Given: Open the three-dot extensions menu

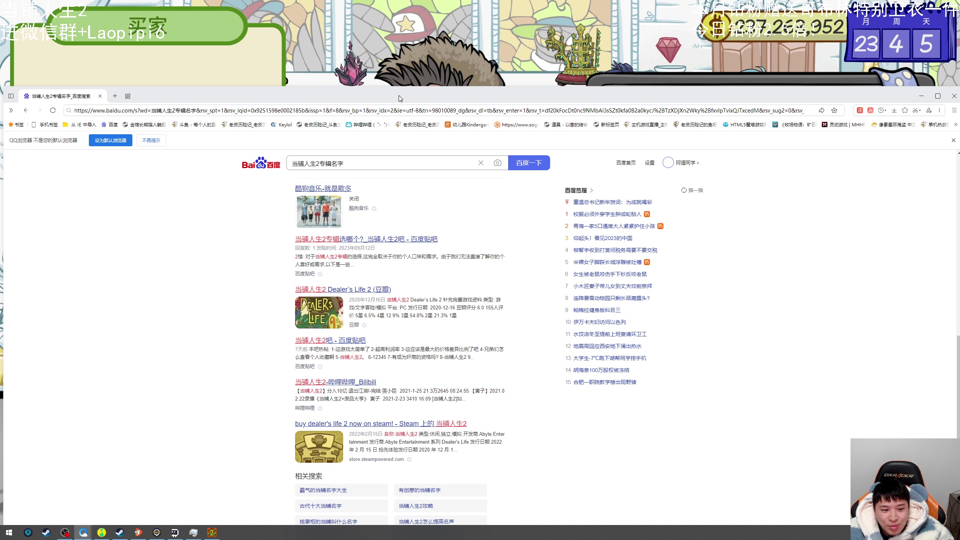Looking at the screenshot, I should click(939, 110).
